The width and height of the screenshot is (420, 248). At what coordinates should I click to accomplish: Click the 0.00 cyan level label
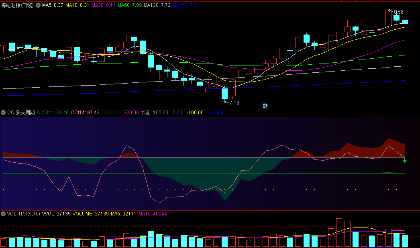click(176, 113)
